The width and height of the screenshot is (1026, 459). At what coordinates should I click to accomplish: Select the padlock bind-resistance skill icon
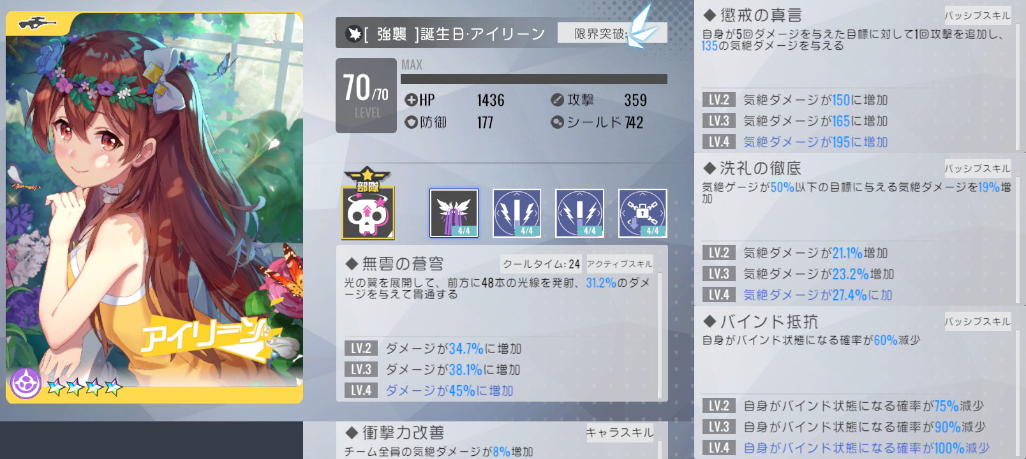pos(643,213)
